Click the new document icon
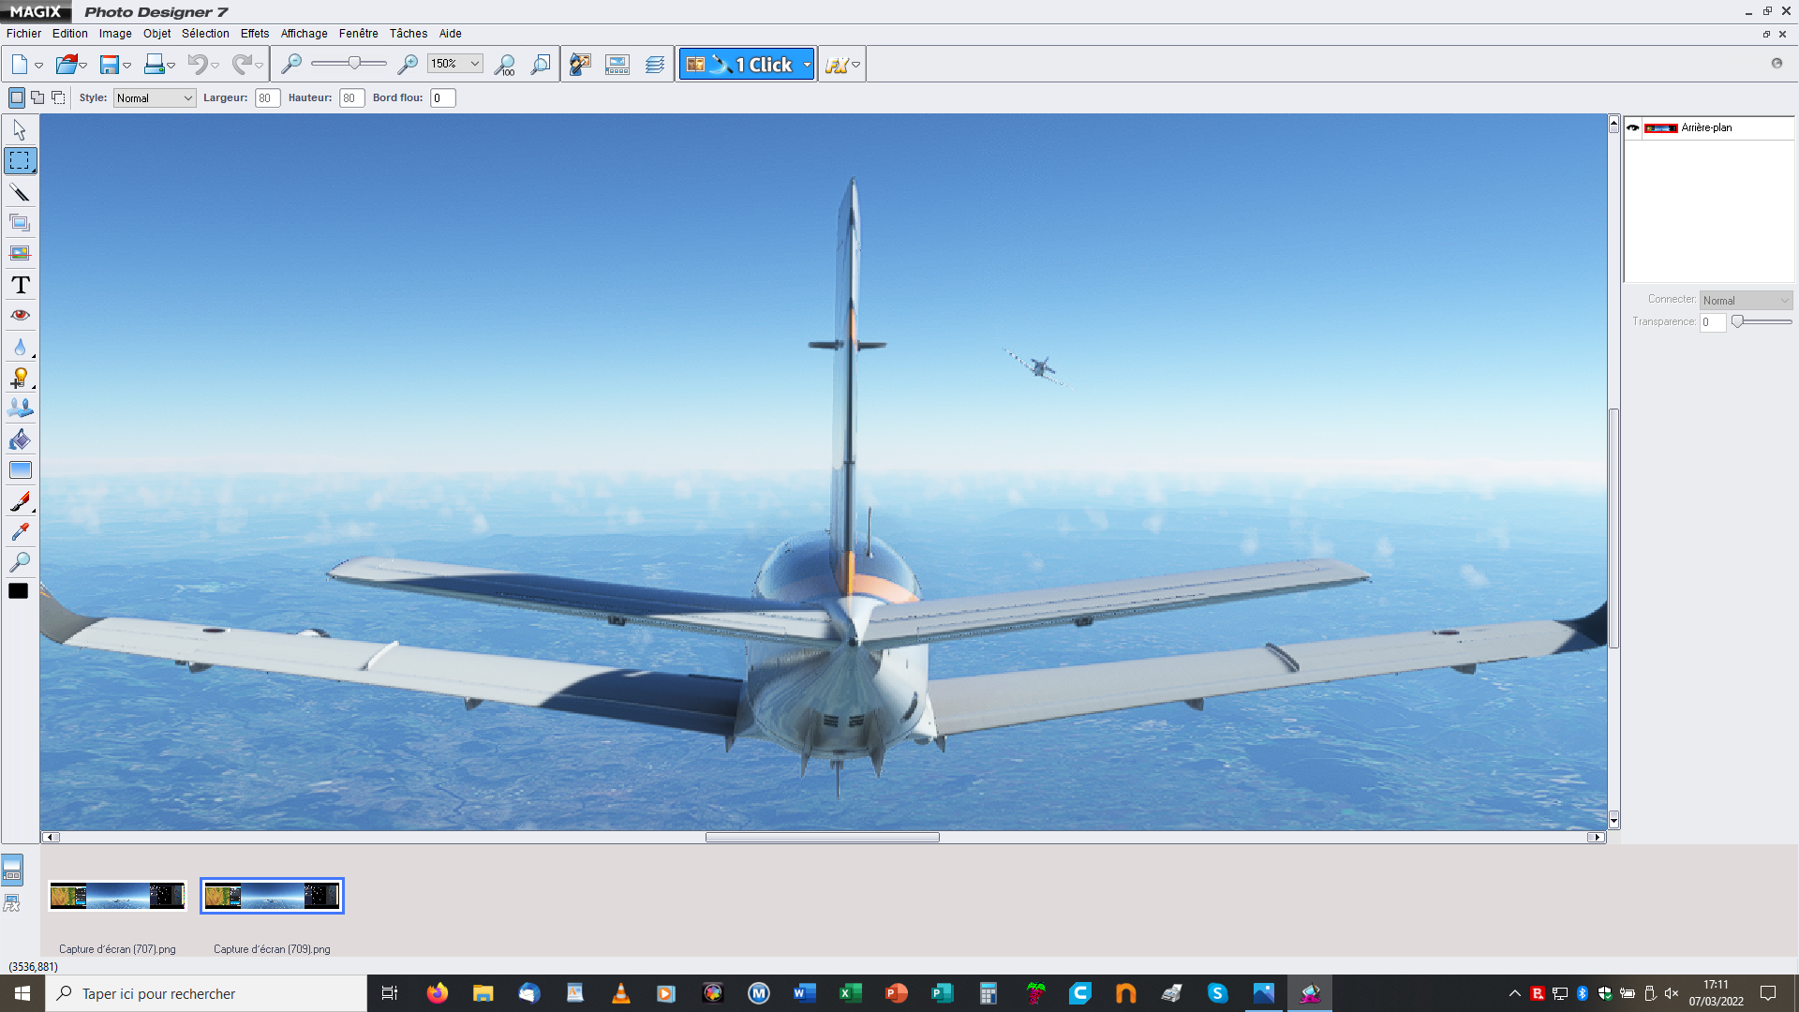Viewport: 1799px width, 1012px height. click(x=20, y=65)
